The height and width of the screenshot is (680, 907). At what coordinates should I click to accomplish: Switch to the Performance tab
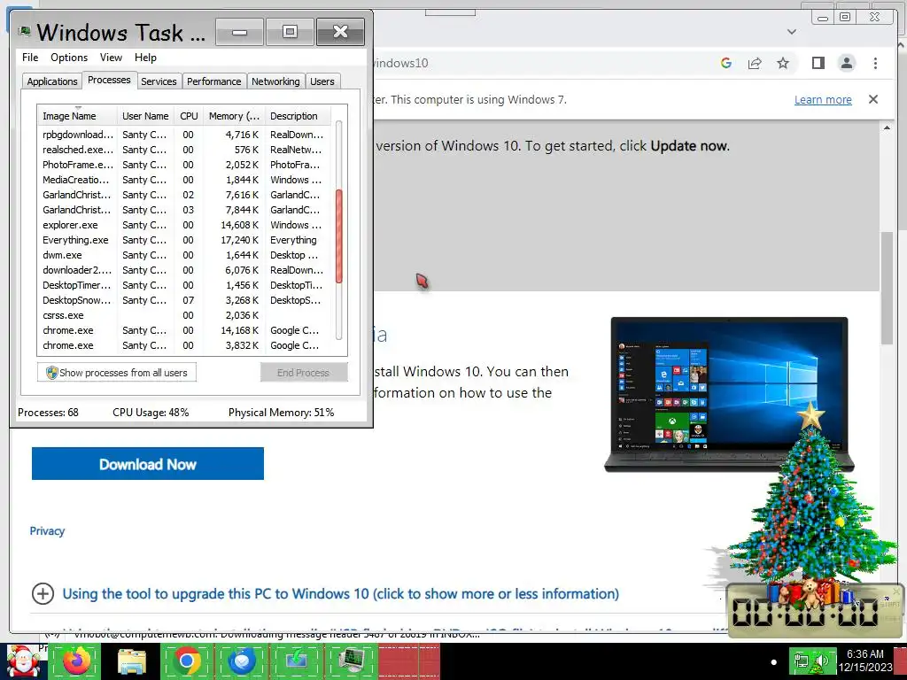(214, 81)
